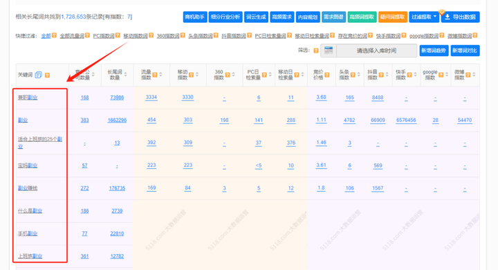Click the help icon beside 头条指数词 filter
Screen dimensions: 498x270
tap(216, 35)
